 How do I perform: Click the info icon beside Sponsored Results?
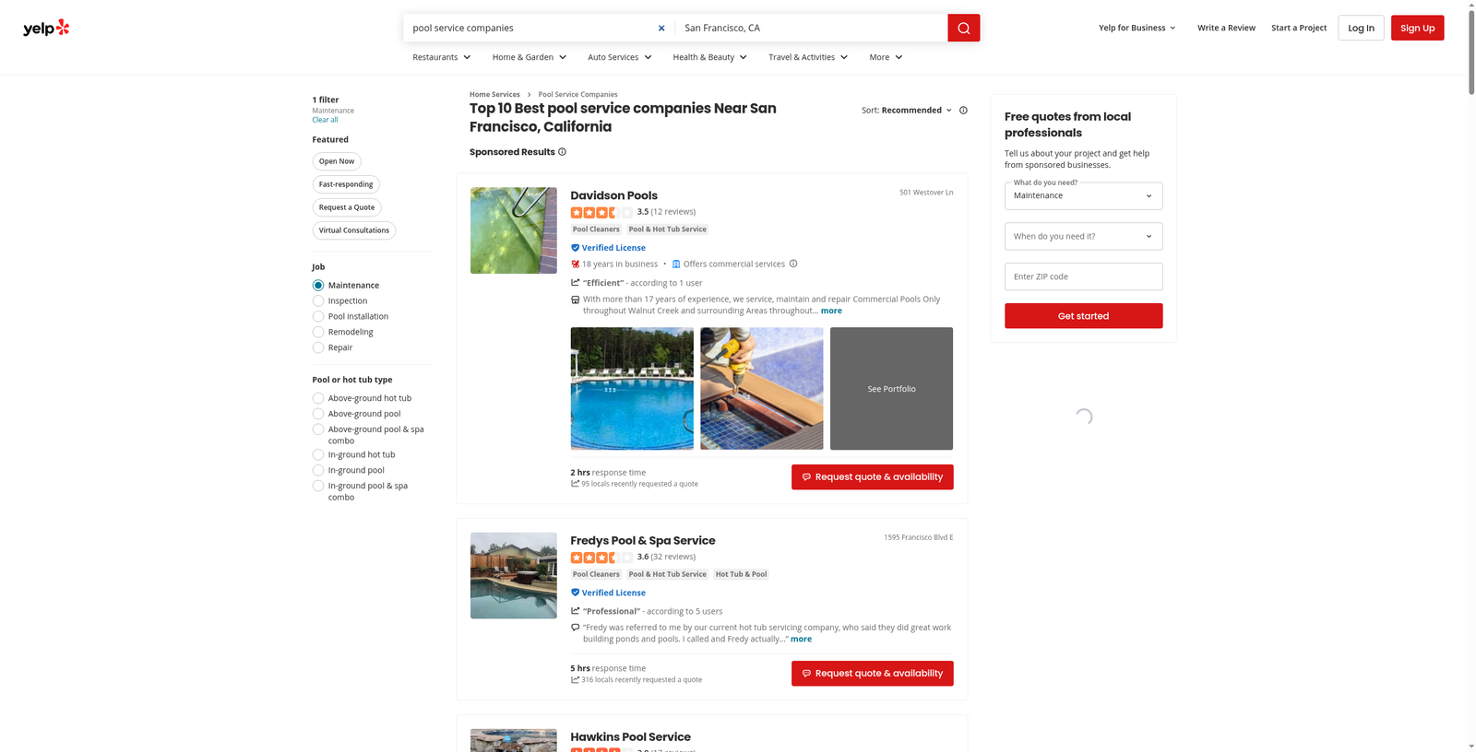562,152
